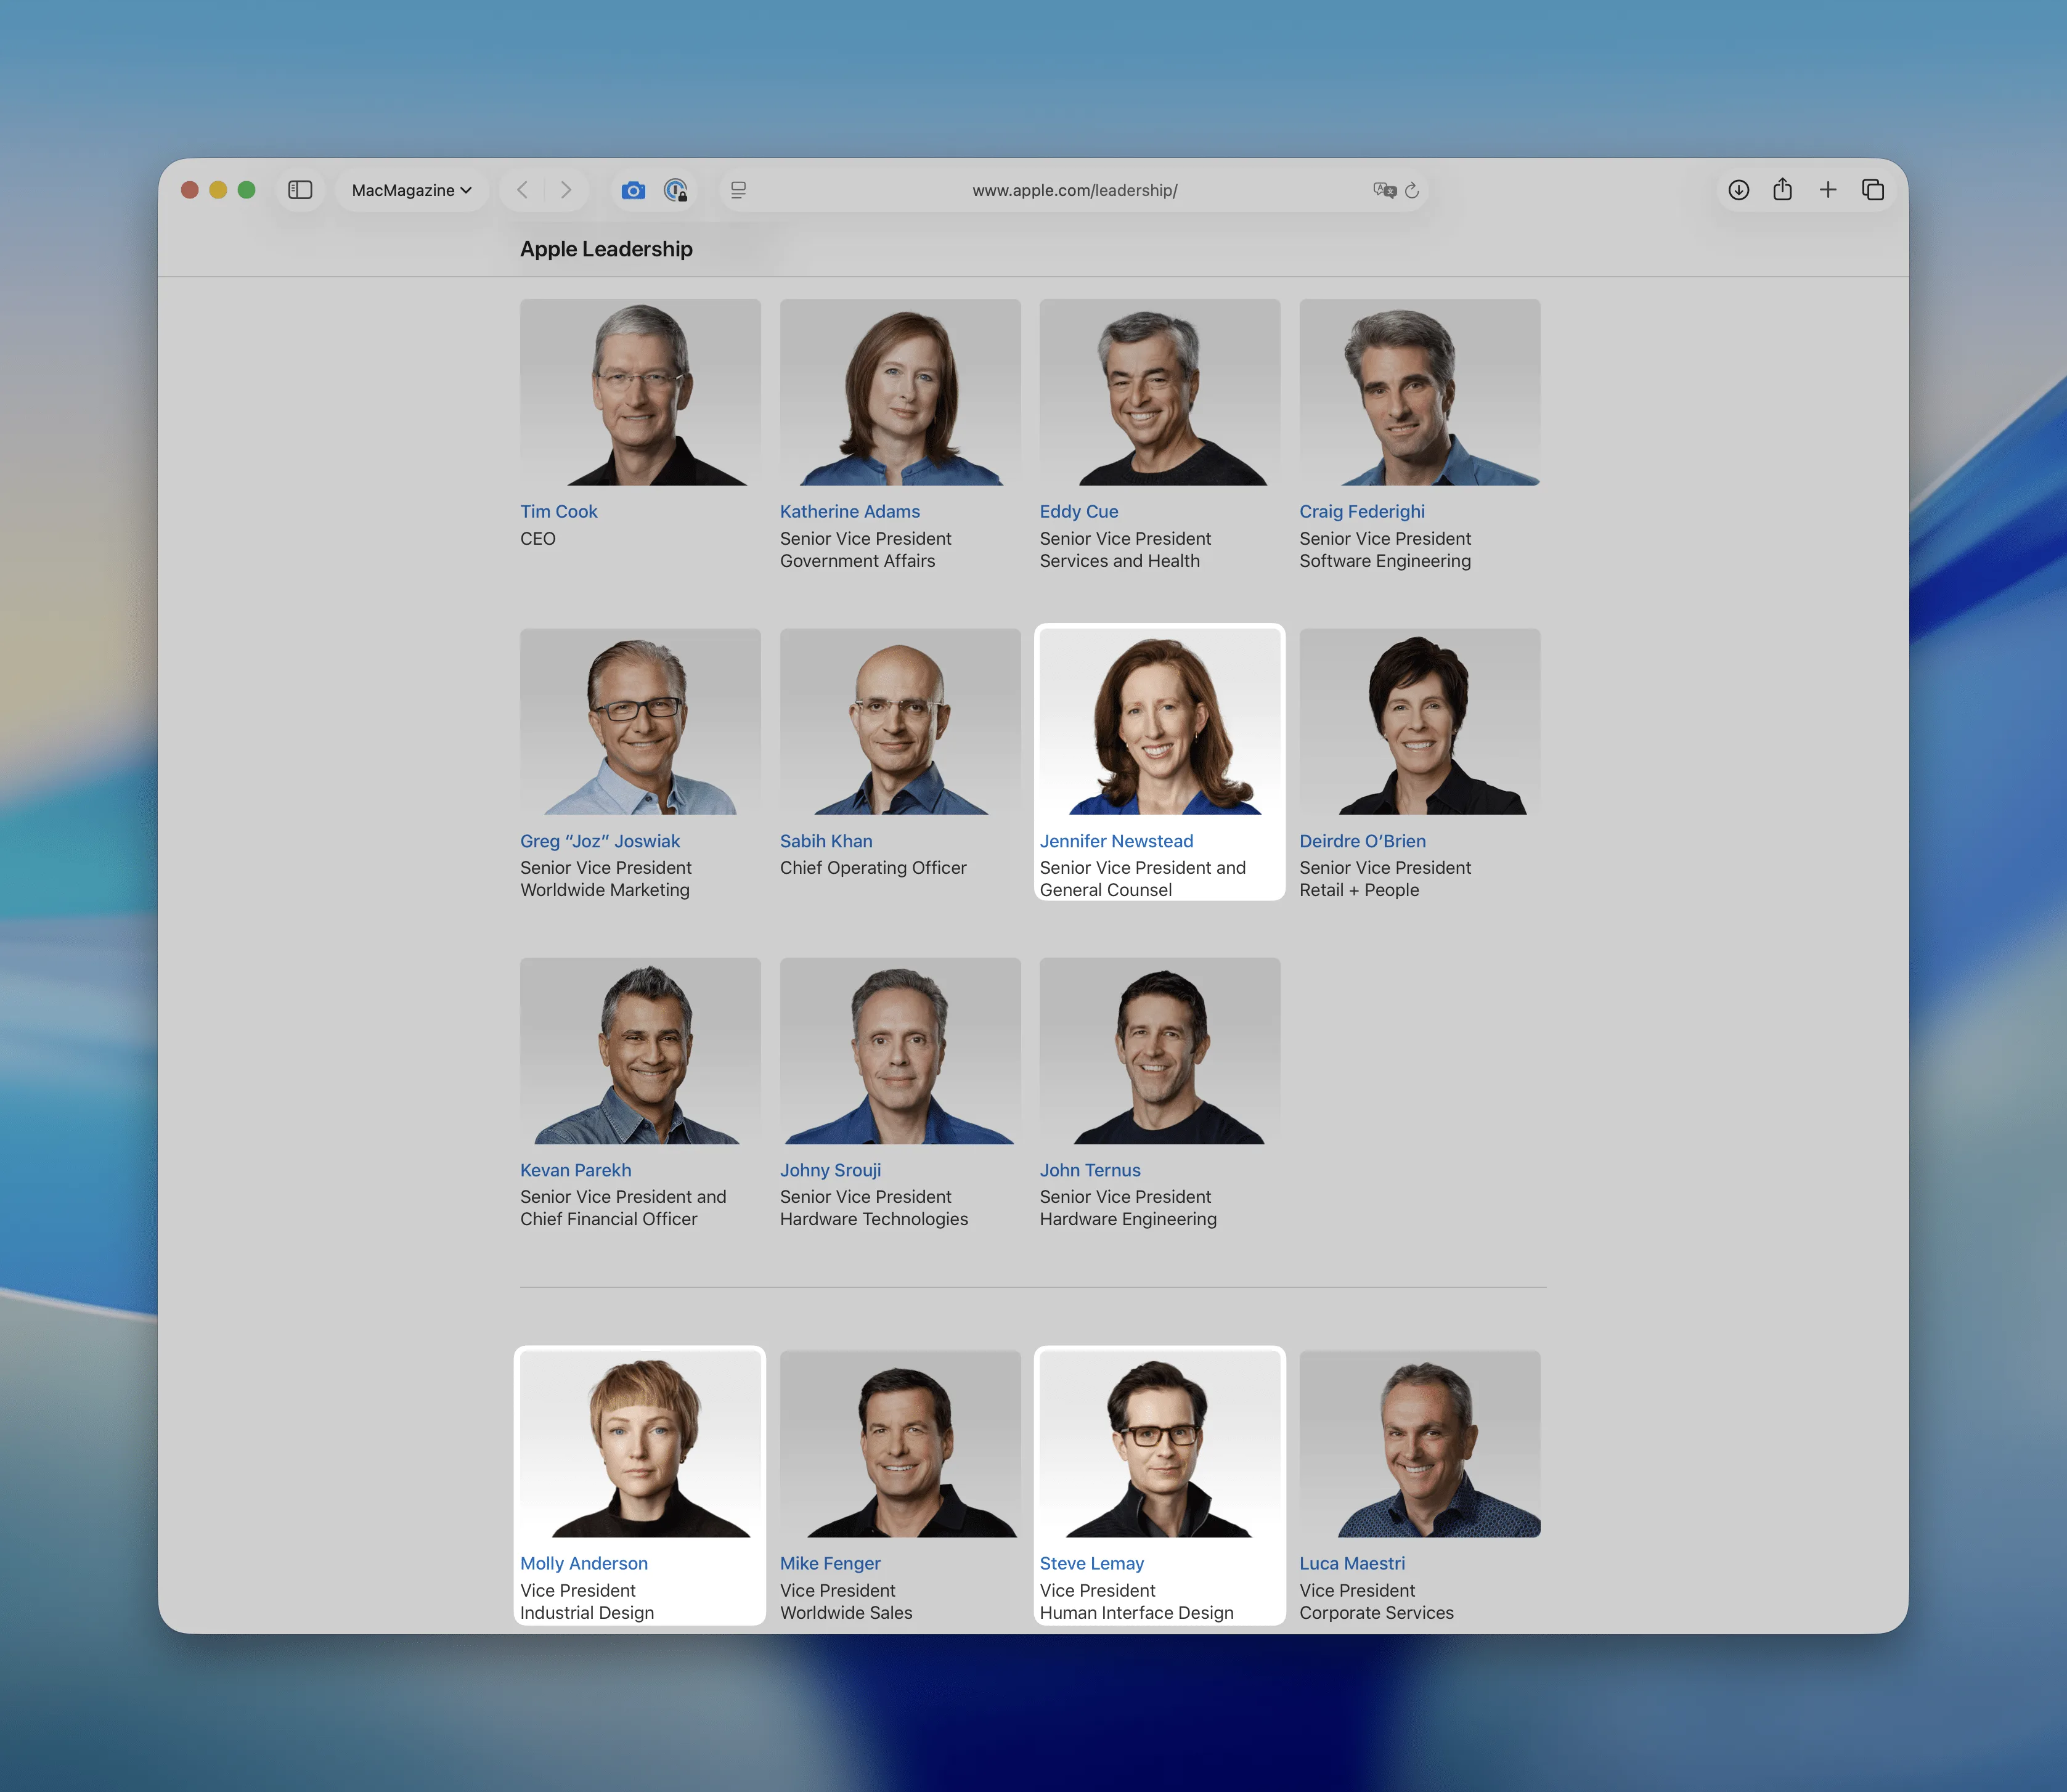2067x1792 pixels.
Task: Open the Reader view icon
Action: (739, 190)
